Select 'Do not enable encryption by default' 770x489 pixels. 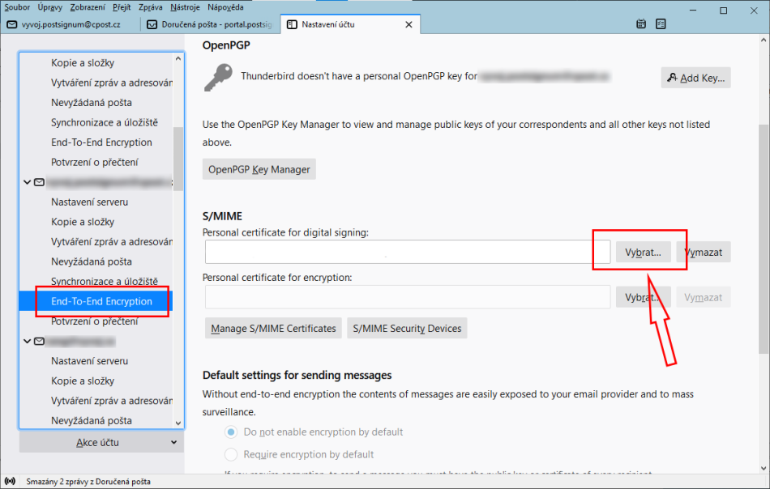231,432
